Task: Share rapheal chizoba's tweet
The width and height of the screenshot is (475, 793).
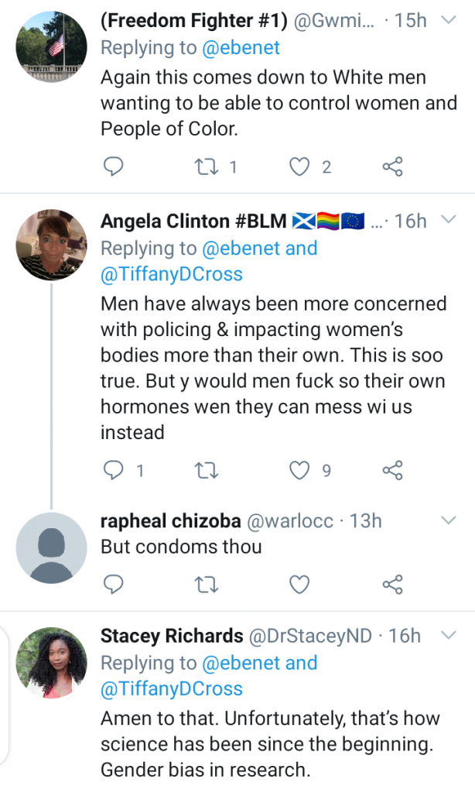Action: pyautogui.click(x=392, y=584)
